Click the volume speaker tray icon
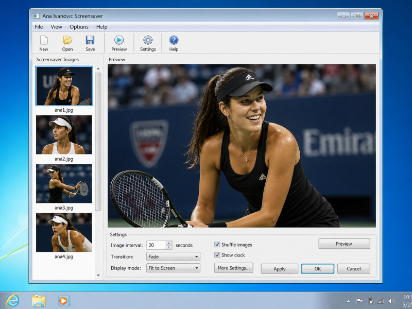The image size is (412, 309). point(391,301)
